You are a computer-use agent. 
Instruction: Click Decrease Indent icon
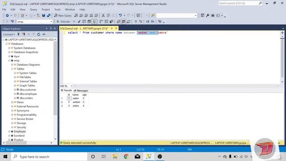[x=147, y=21]
